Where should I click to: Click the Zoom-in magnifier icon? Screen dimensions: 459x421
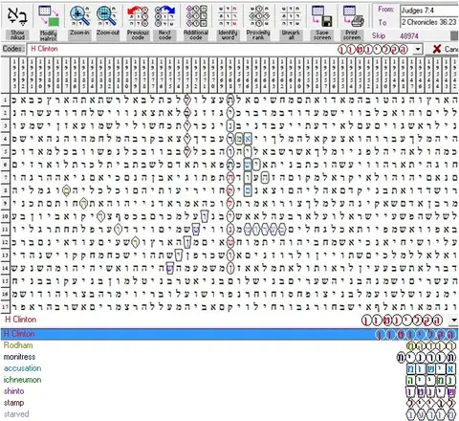coord(79,15)
